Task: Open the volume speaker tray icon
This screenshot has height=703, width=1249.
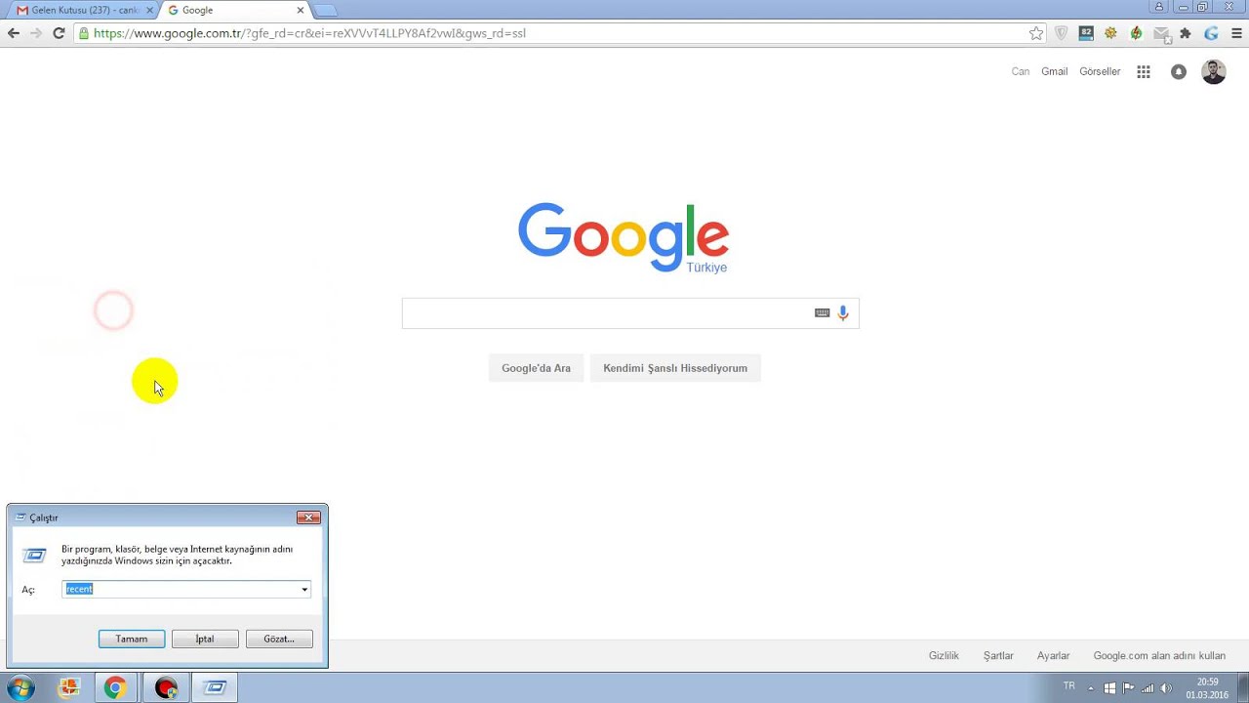Action: (x=1166, y=688)
